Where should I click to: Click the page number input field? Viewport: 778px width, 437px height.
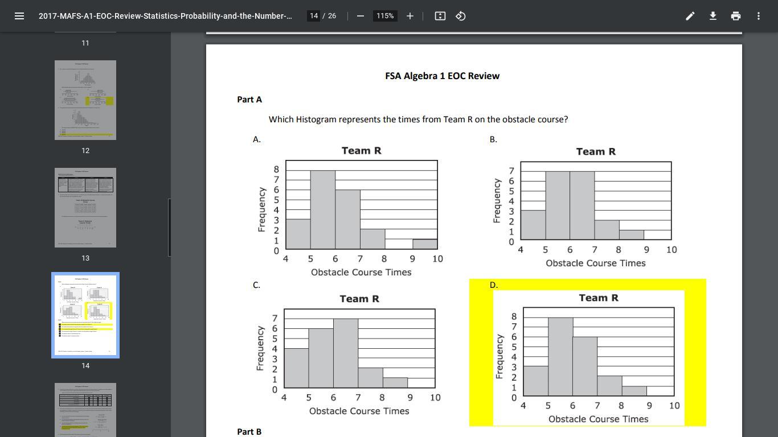(x=313, y=16)
